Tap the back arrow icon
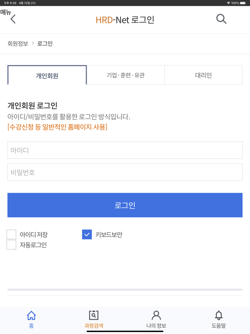Viewport: 250px width, 334px height. pyautogui.click(x=13, y=19)
